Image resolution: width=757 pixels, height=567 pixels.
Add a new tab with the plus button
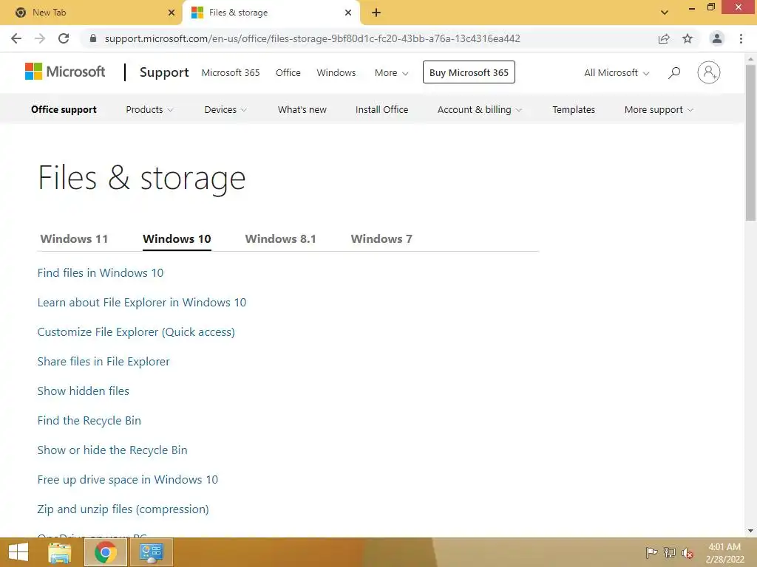click(x=376, y=13)
